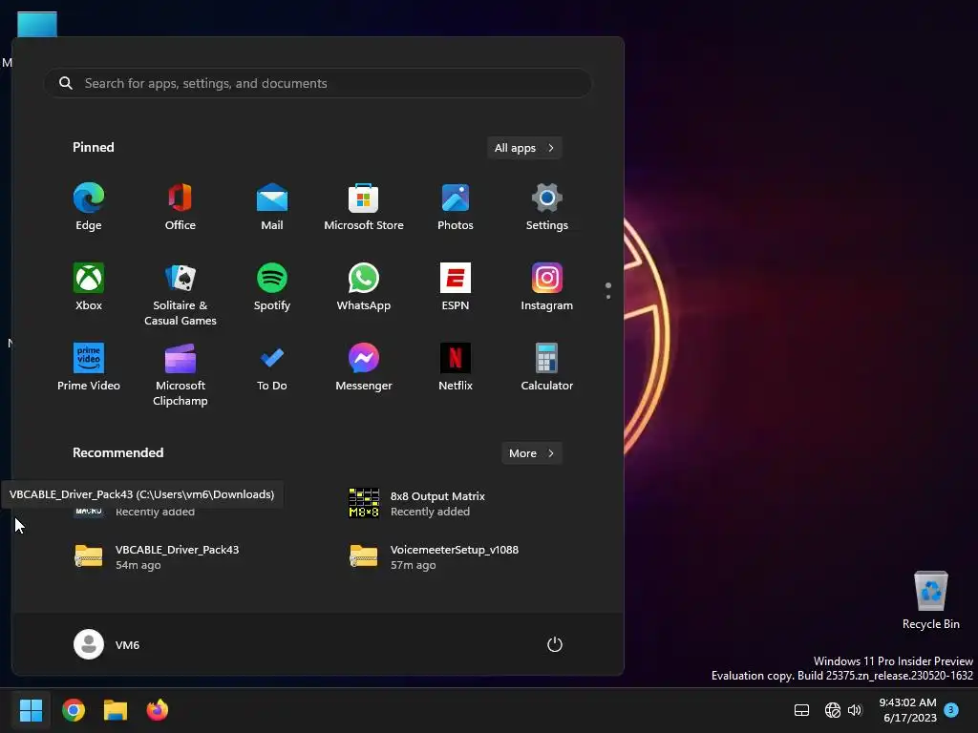Open WhatsApp

click(x=364, y=287)
